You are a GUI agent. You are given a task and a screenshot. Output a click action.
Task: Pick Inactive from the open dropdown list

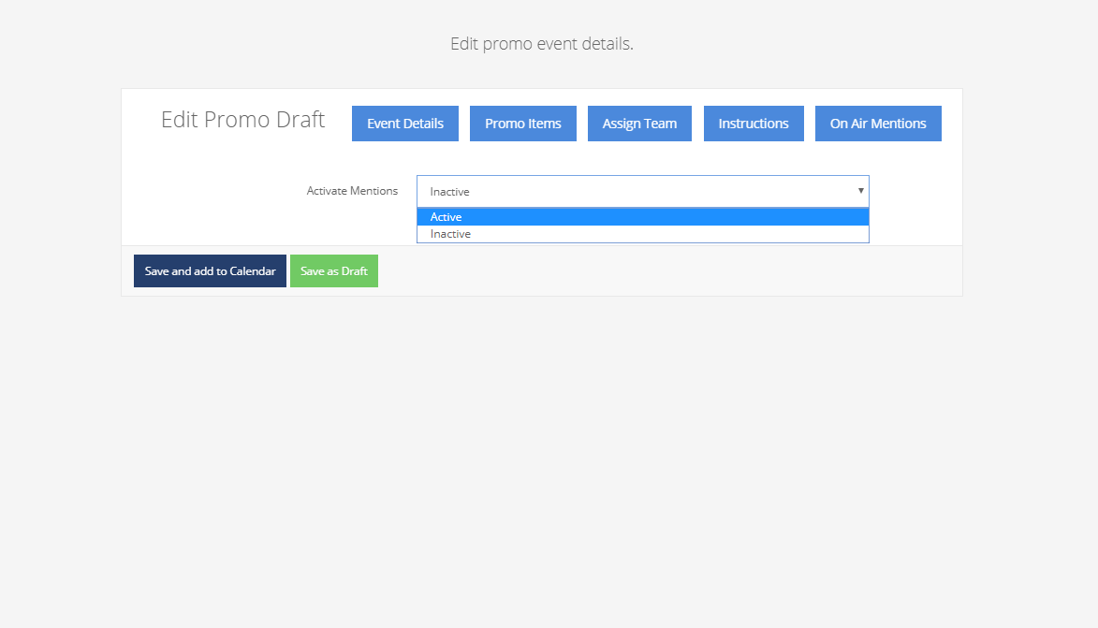(450, 234)
